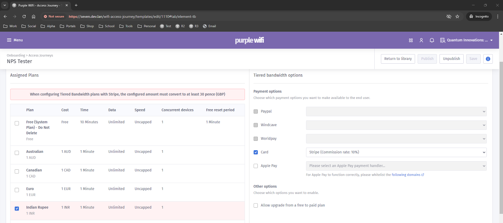This screenshot has width=503, height=223.
Task: Click the Return to library button
Action: tap(398, 59)
